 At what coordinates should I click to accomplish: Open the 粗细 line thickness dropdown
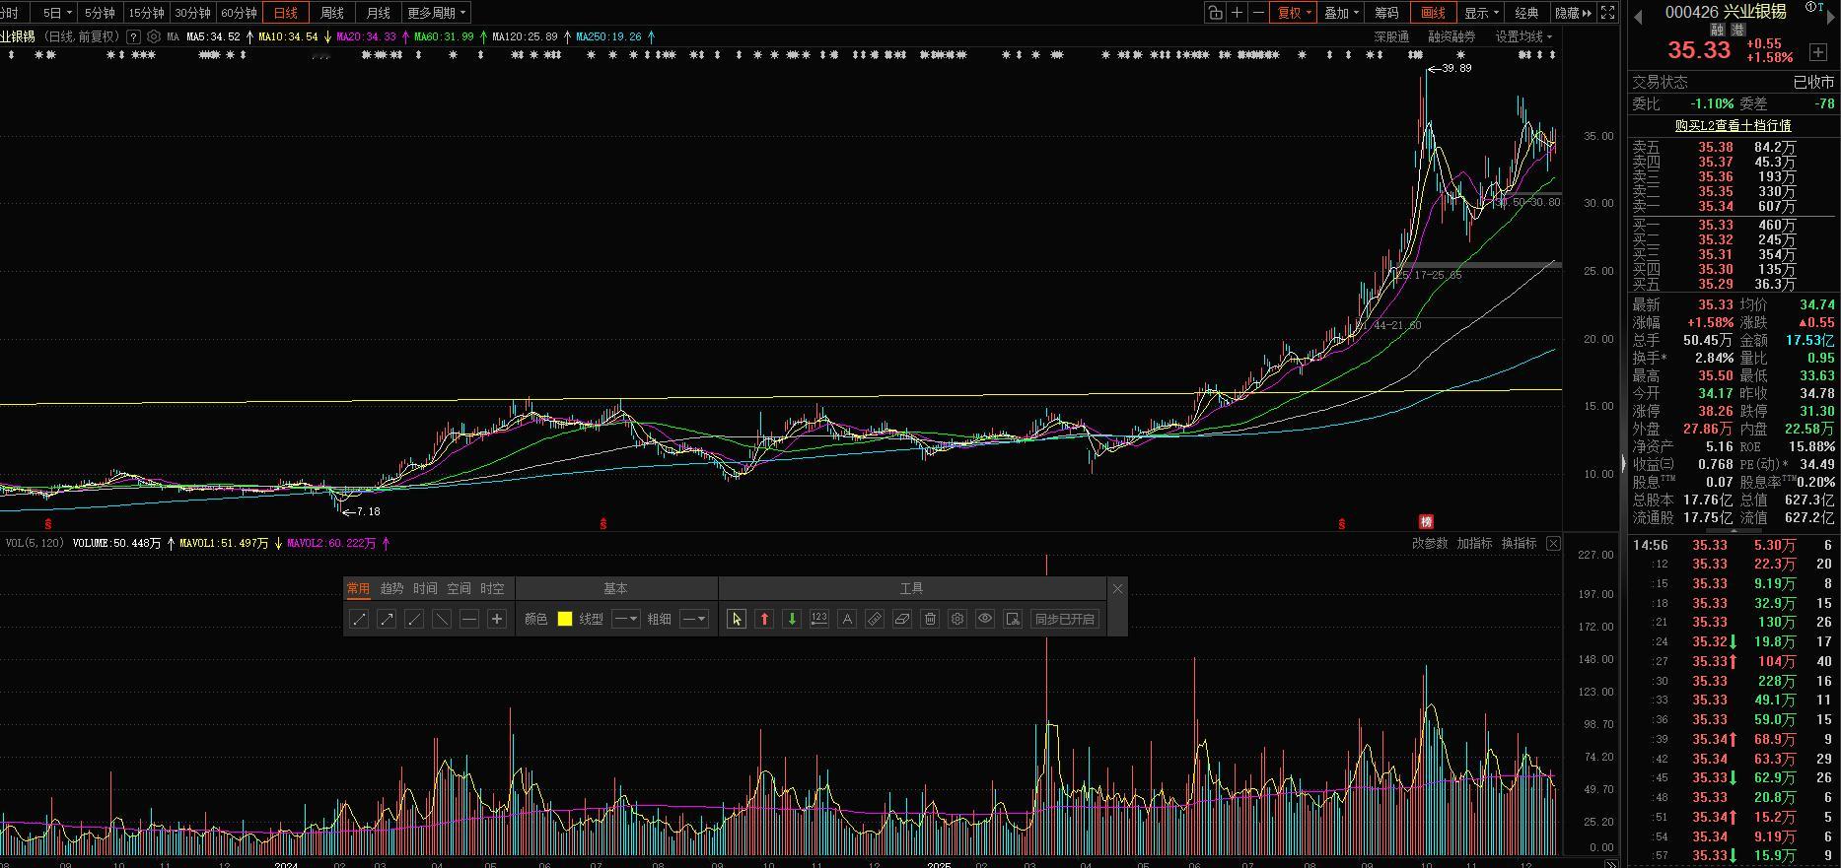point(694,619)
